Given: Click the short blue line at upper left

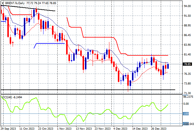Looking at the screenshot, I should pyautogui.click(x=3, y=21).
